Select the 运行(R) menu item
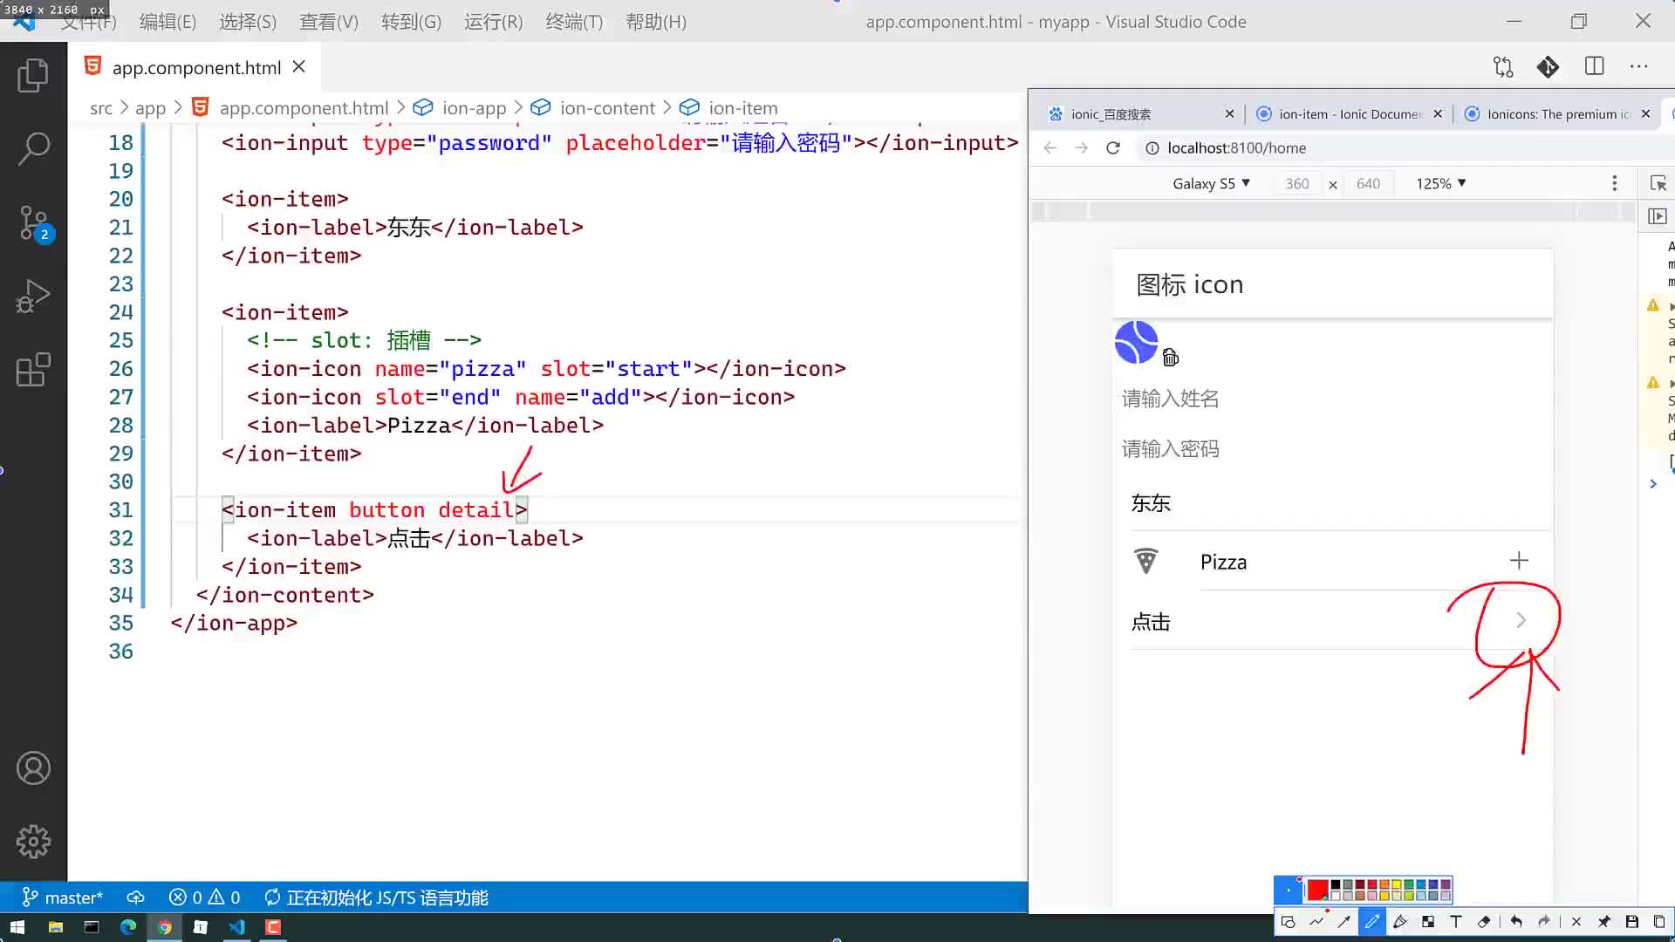Image resolution: width=1675 pixels, height=942 pixels. tap(494, 21)
